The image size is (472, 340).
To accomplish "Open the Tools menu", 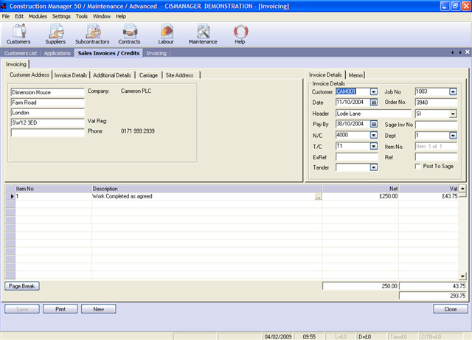I will pyautogui.click(x=82, y=16).
